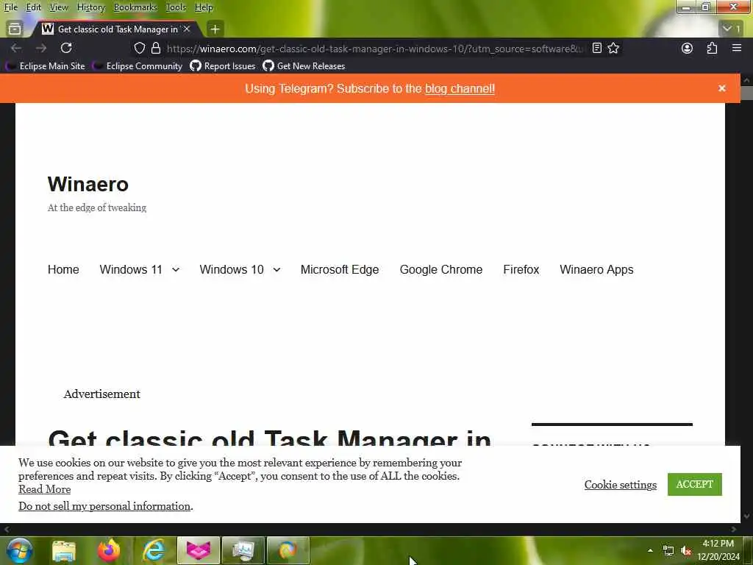Accept all cookies with ACCEPT button
Screen dimensions: 753x565
694,484
